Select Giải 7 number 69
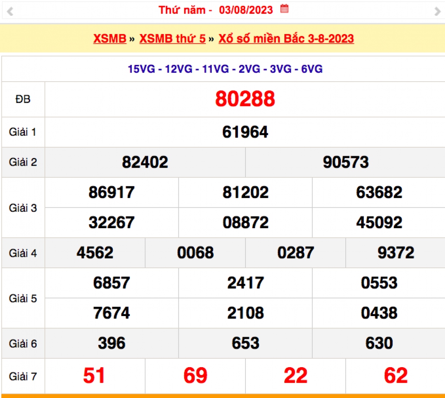445x398 pixels. pyautogui.click(x=195, y=375)
